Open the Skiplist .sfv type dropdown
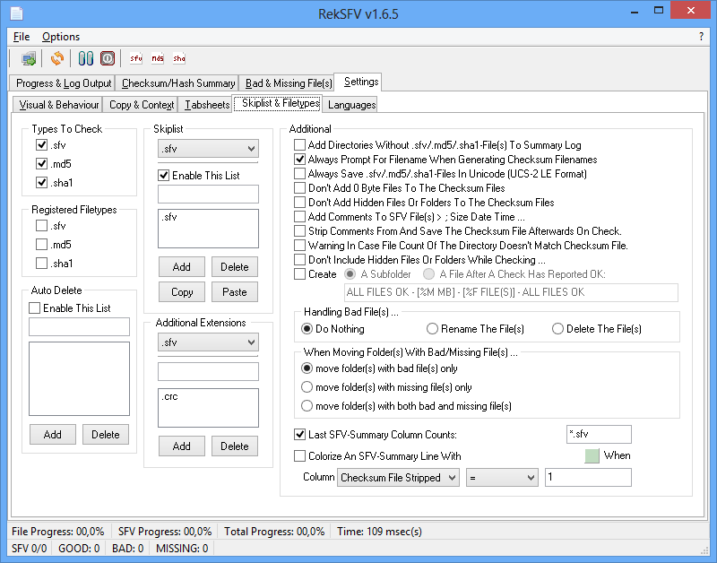 pyautogui.click(x=208, y=149)
